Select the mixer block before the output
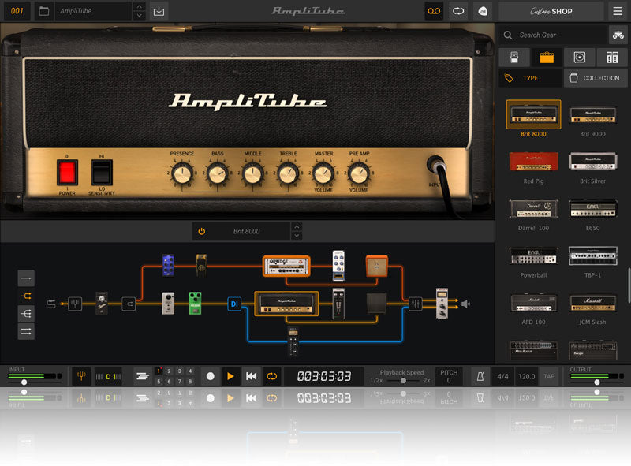 pyautogui.click(x=416, y=304)
